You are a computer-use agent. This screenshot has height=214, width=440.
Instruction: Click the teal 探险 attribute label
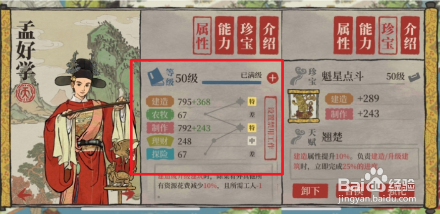click(160, 154)
